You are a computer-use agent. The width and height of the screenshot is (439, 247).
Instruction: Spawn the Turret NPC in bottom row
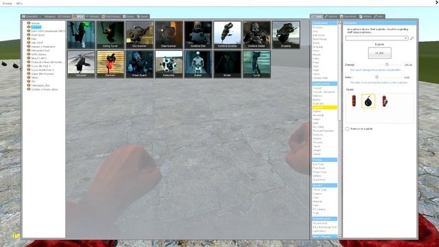257,64
